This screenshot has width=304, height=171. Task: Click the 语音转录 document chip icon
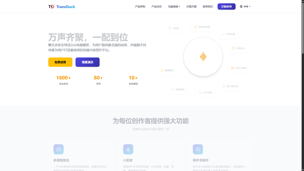(173, 89)
